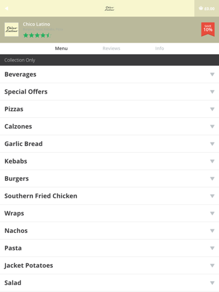Image resolution: width=219 pixels, height=292 pixels.
Task: Expand the Beverages category
Action: pos(109,74)
